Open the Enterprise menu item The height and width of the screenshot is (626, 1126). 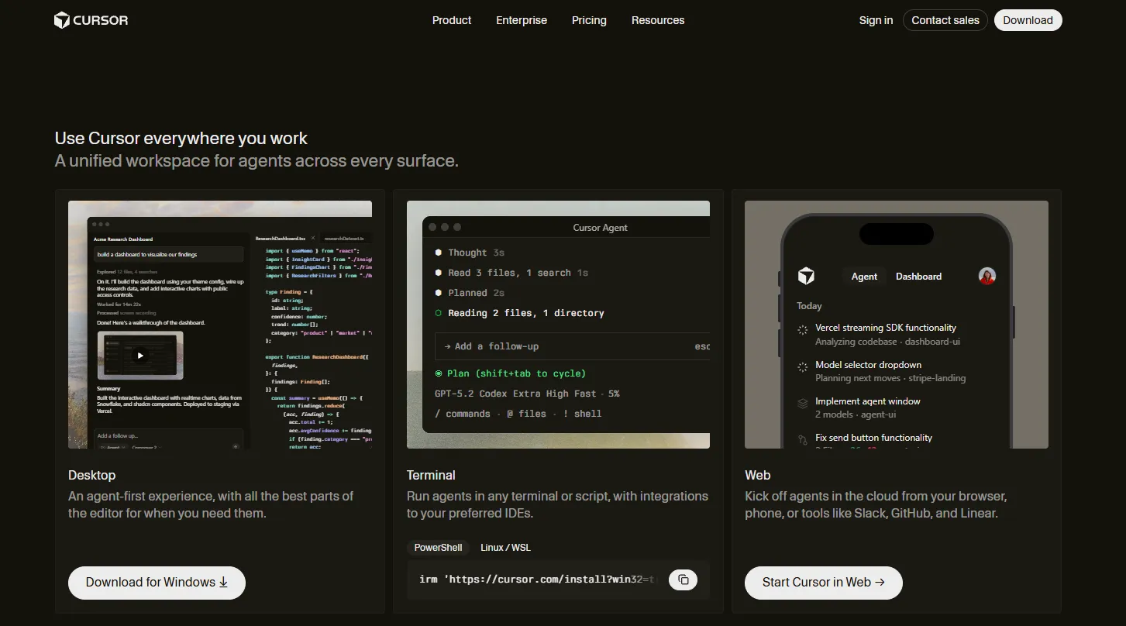(x=522, y=20)
